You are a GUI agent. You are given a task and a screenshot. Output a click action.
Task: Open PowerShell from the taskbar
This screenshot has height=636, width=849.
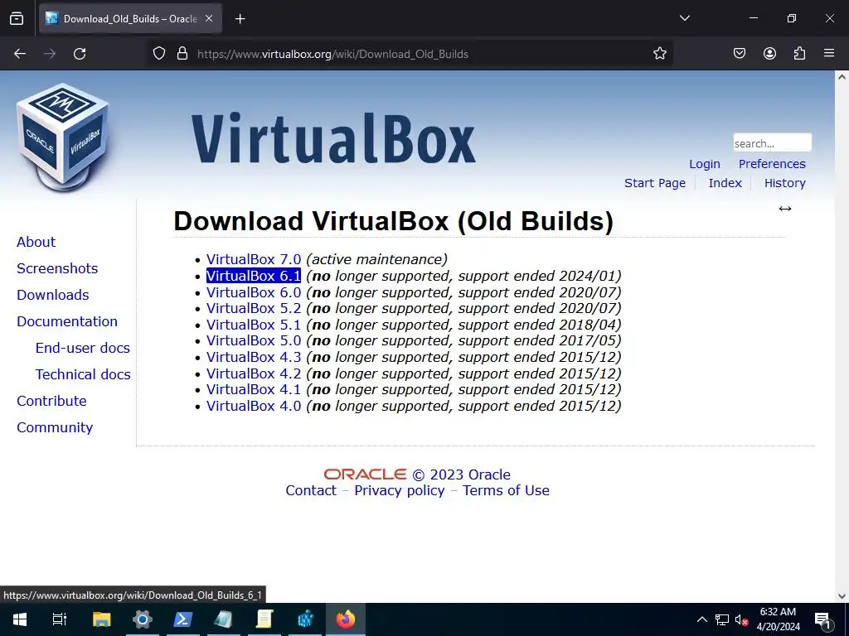(x=182, y=619)
